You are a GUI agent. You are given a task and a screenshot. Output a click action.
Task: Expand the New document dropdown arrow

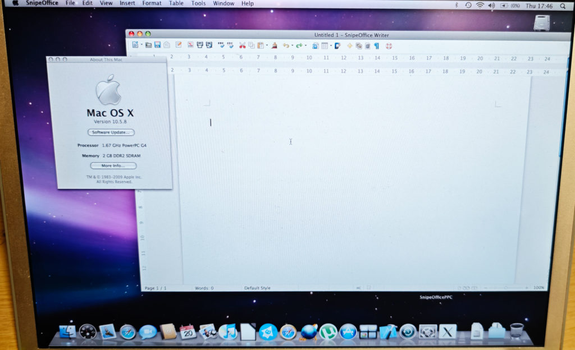142,45
